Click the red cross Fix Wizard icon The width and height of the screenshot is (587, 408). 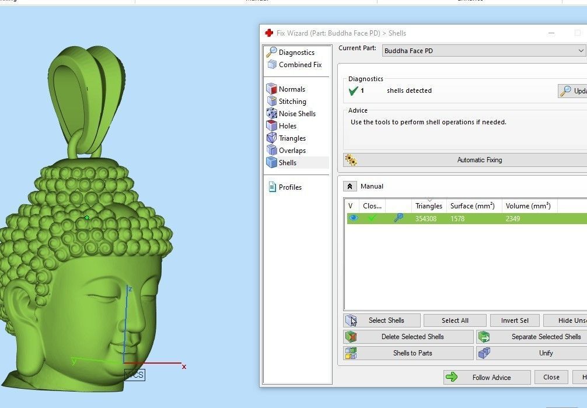tap(269, 33)
